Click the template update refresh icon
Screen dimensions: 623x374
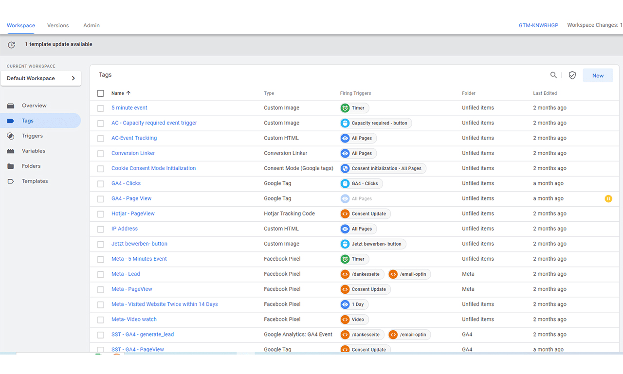(12, 45)
